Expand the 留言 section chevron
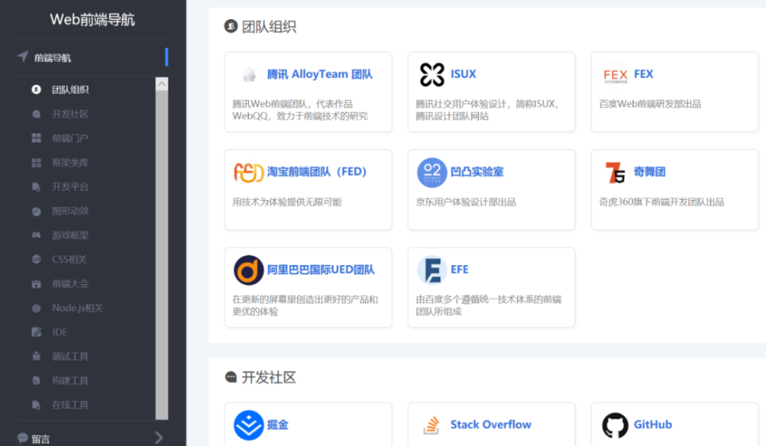 point(159,438)
